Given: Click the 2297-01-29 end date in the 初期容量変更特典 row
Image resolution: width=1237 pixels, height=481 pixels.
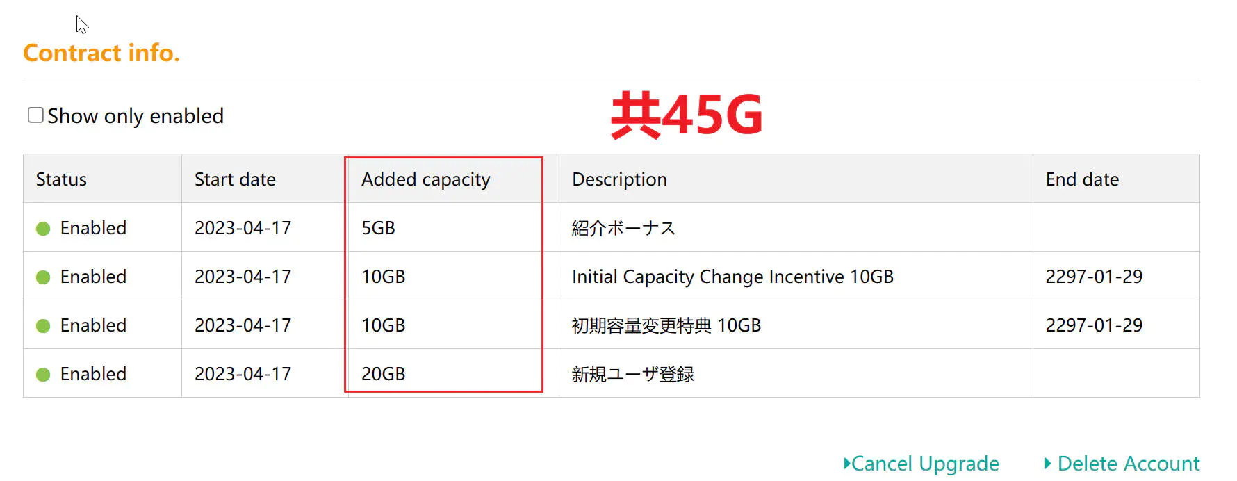Looking at the screenshot, I should tap(1094, 325).
